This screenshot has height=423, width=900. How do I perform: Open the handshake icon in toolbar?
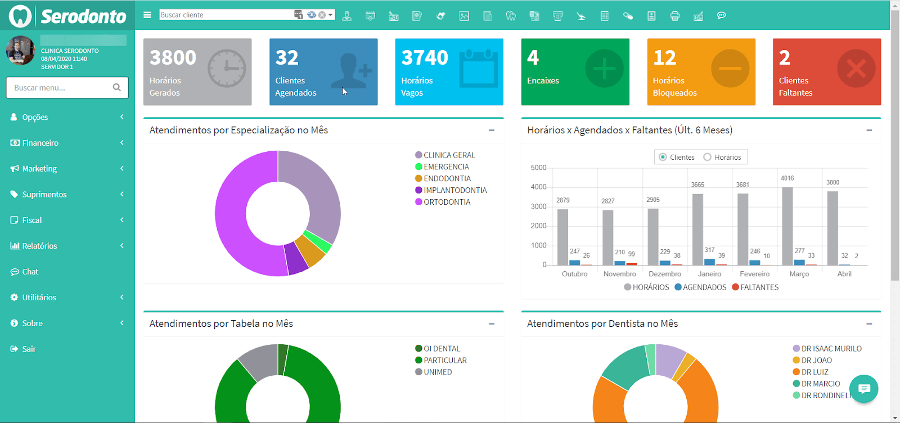(x=440, y=16)
